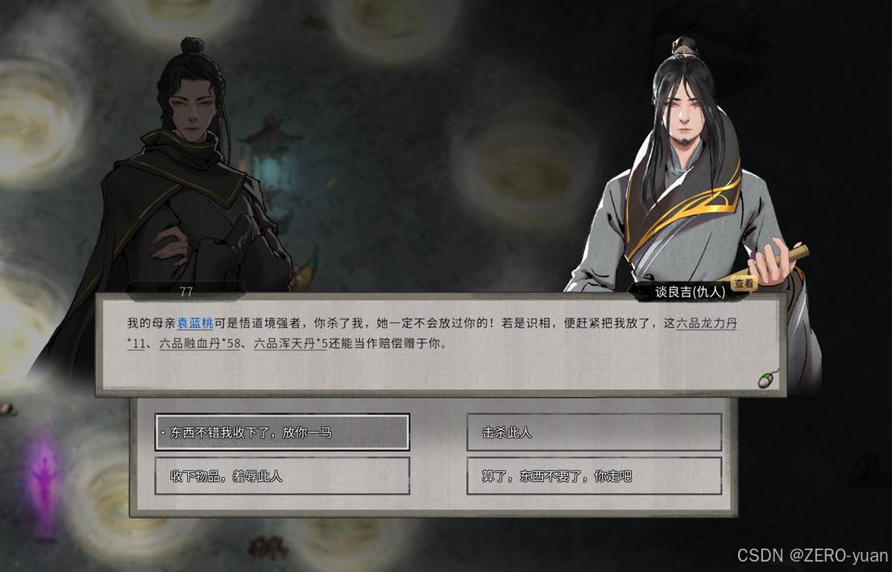Viewport: 892px width, 572px height.
Task: Click the bullet marker on the highlighted option
Action: pyautogui.click(x=163, y=433)
